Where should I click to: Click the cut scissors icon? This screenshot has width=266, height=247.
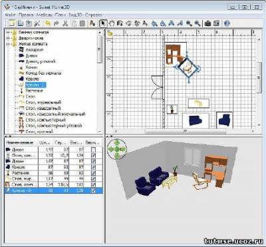(65, 23)
